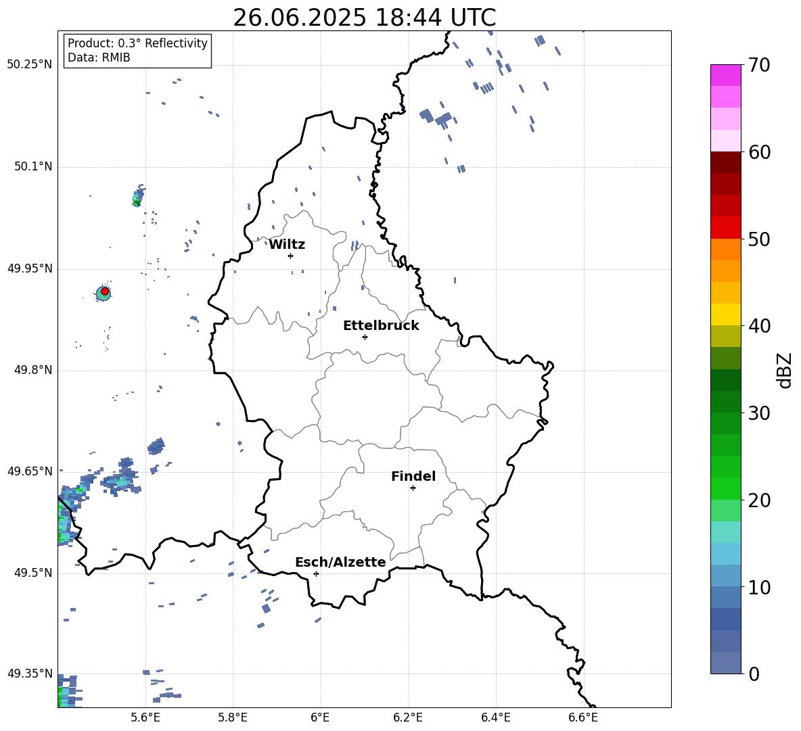The height and width of the screenshot is (731, 801).
Task: Click the 6.6°E longitude label
Action: (583, 717)
